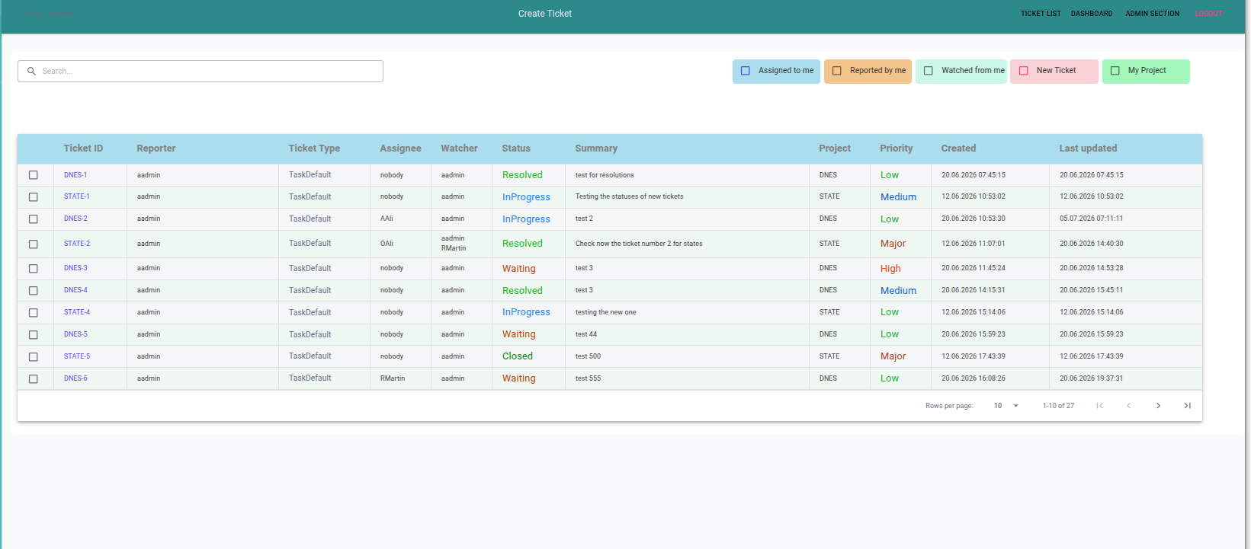Click the 'High' priority in DNES-3 row

[890, 269]
